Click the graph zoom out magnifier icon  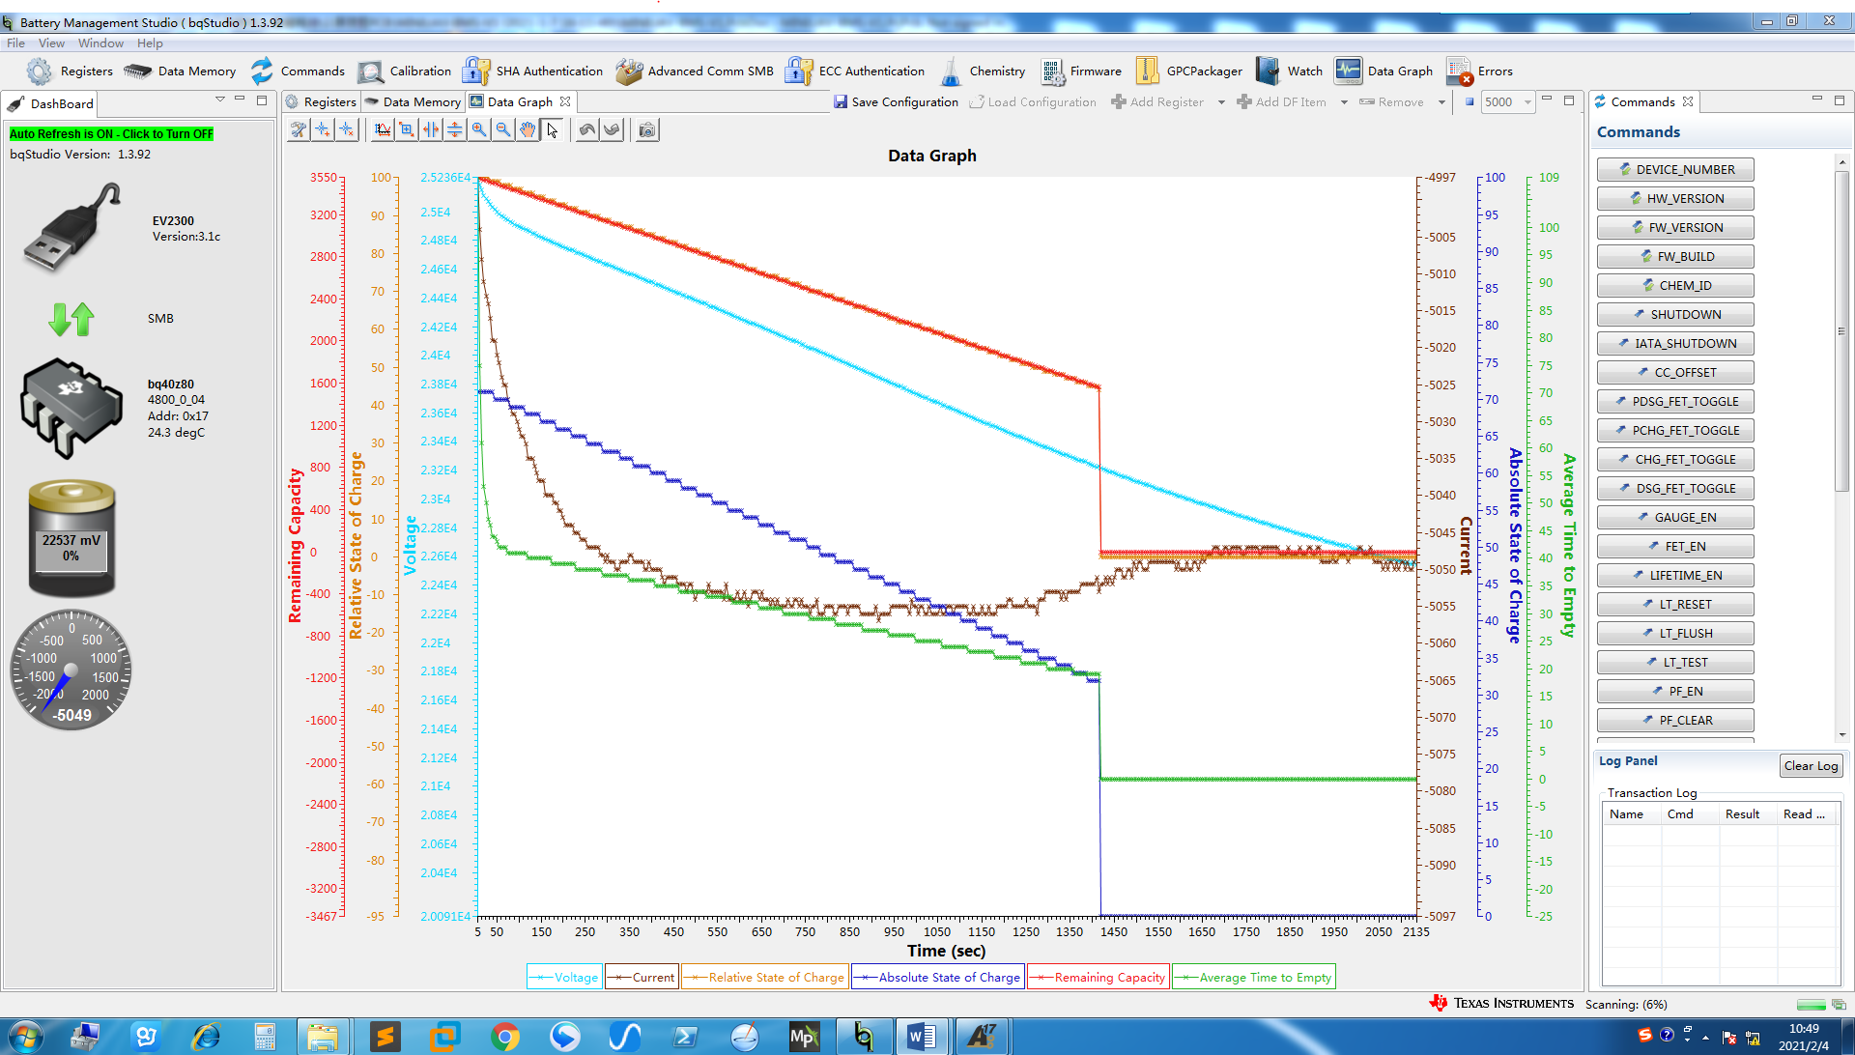[503, 129]
